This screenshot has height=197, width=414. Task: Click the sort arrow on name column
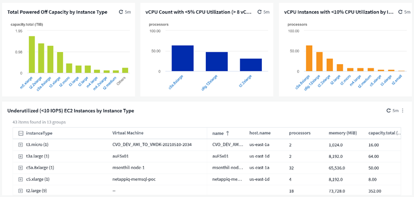pos(227,133)
